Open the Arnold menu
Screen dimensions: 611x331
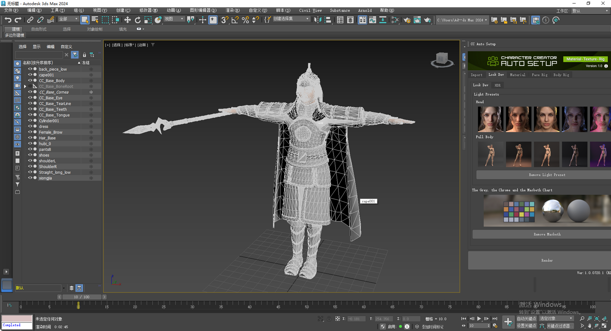(365, 11)
